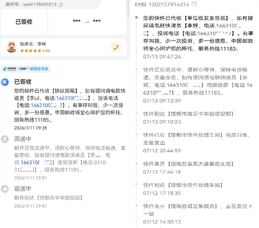Select the 派送中 timeline heading

(23, 139)
